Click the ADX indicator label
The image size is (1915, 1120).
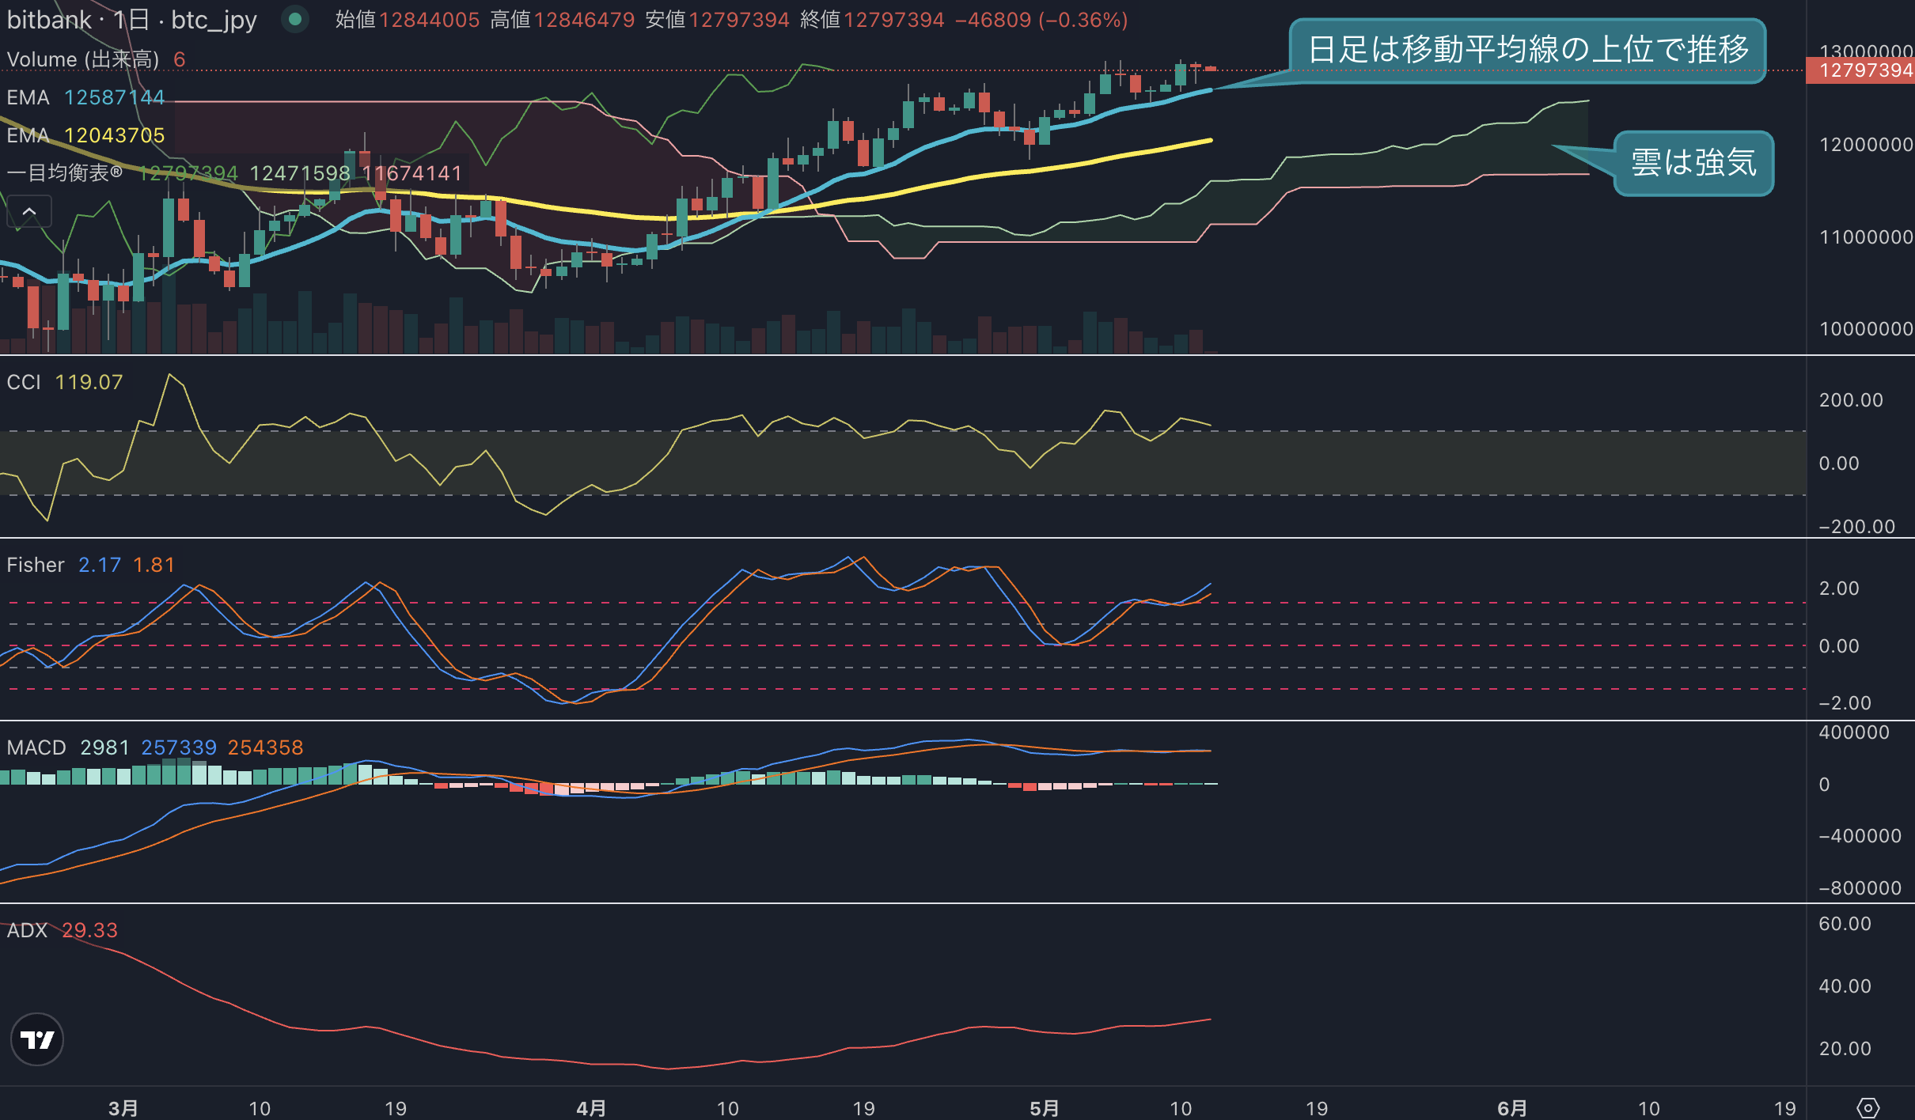(x=27, y=930)
